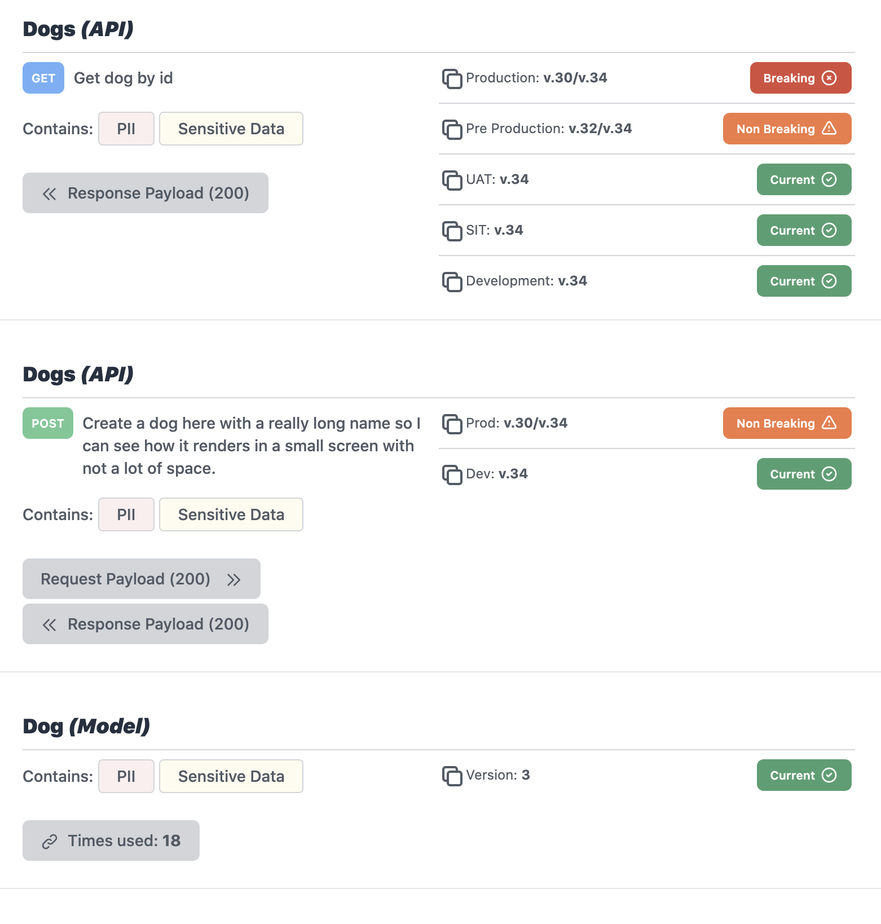881x924 pixels.
Task: Expand Request Payload on the POST endpoint
Action: pos(141,578)
